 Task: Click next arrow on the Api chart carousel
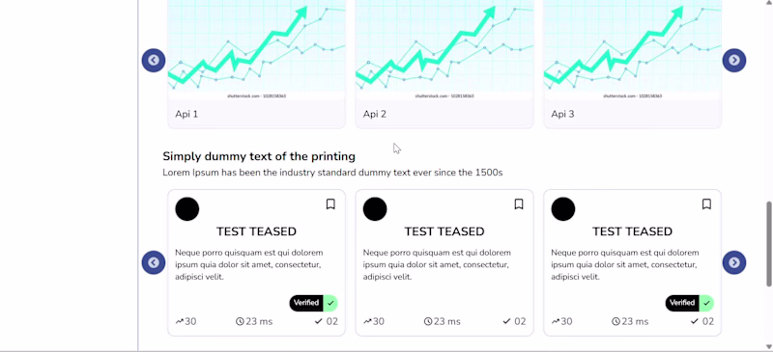point(734,60)
